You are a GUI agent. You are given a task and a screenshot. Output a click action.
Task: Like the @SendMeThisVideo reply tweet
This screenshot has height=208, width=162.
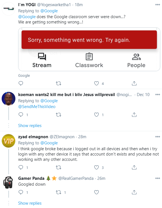pyautogui.click(x=96, y=115)
